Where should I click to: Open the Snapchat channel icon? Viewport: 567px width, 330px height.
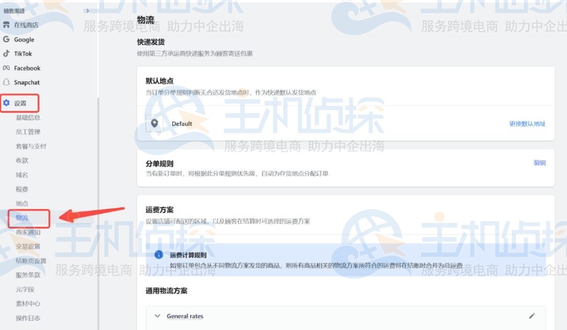[7, 82]
